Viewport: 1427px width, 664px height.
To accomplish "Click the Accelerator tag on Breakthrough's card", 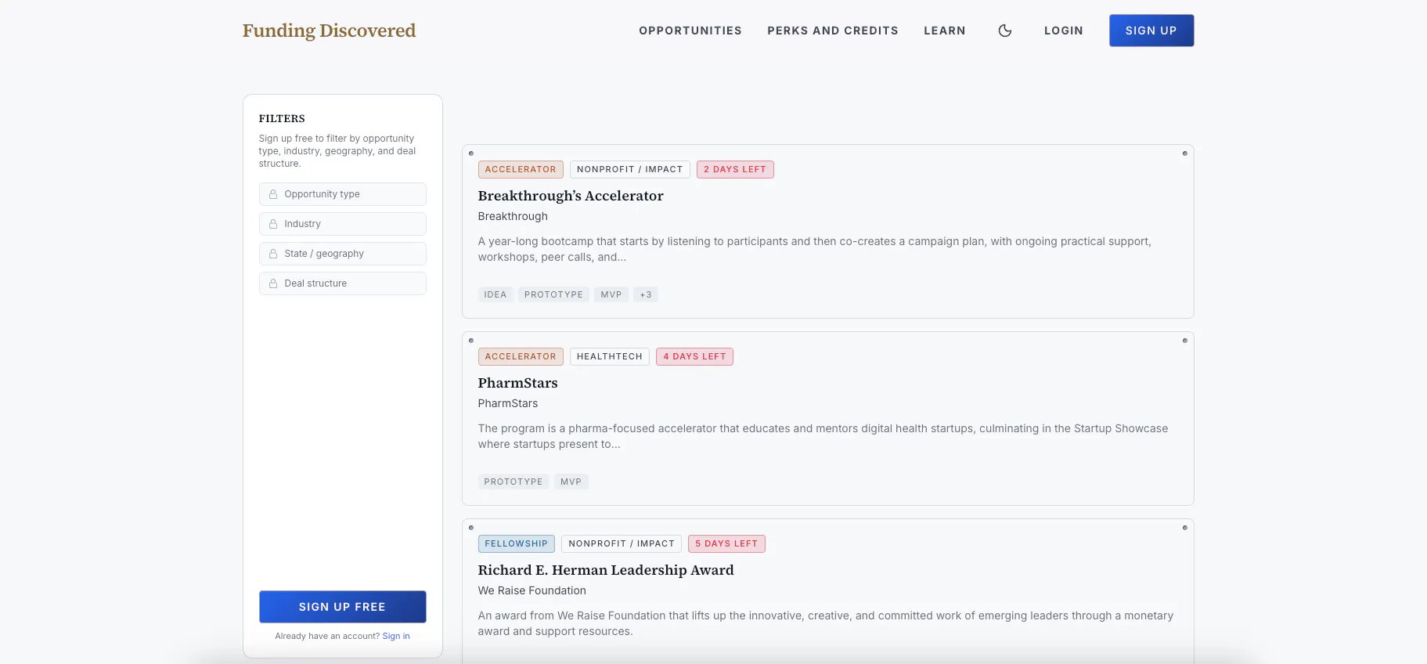I will pos(521,169).
